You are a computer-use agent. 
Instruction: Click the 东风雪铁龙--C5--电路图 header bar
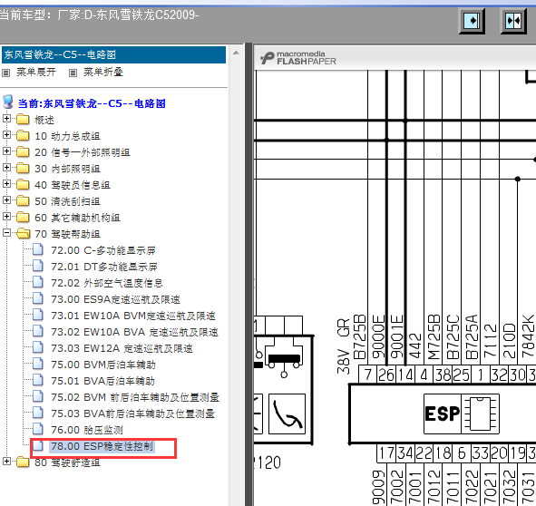point(113,54)
